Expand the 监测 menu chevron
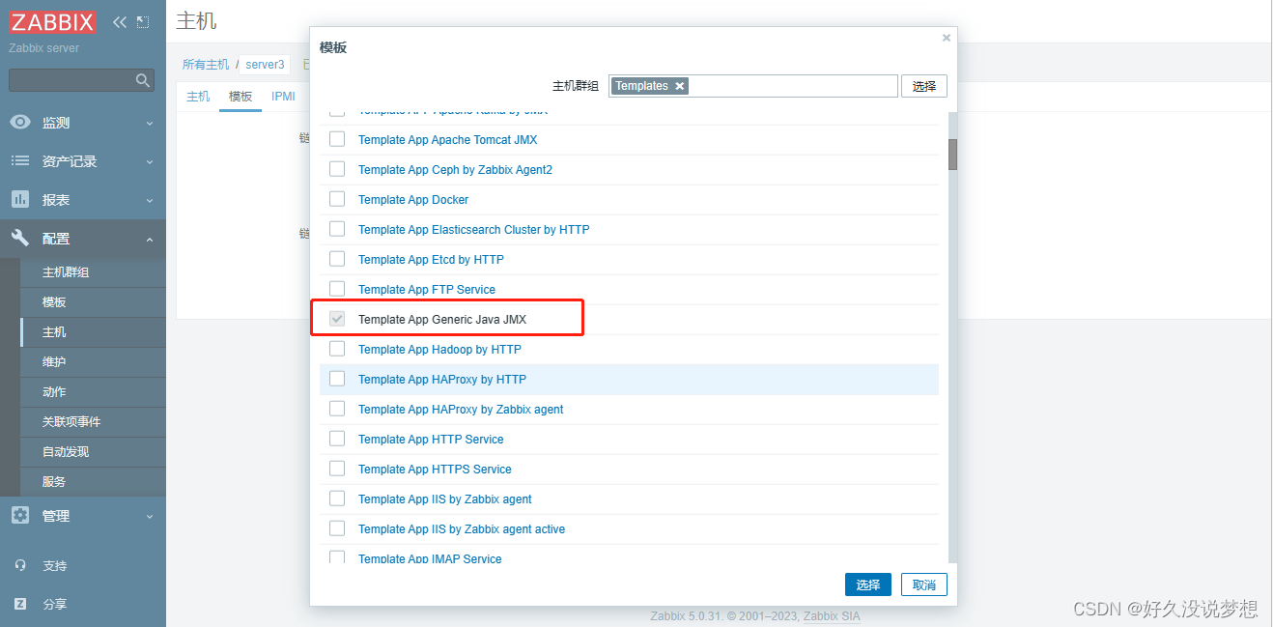Screen dimensions: 1273x627 (150, 124)
